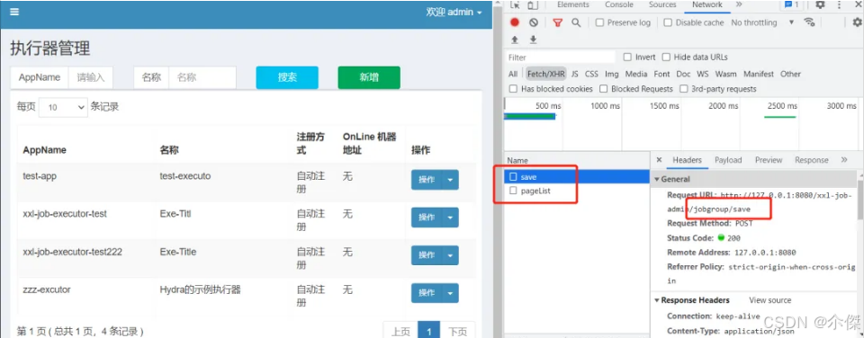Tick the Invert filter checkbox
The width and height of the screenshot is (864, 338).
point(627,58)
